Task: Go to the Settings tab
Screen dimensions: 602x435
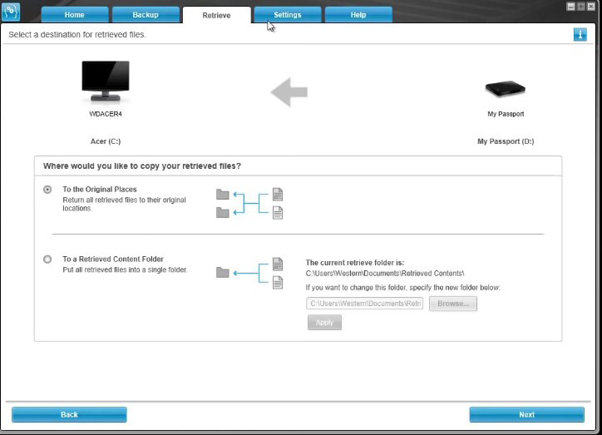Action: click(x=288, y=15)
